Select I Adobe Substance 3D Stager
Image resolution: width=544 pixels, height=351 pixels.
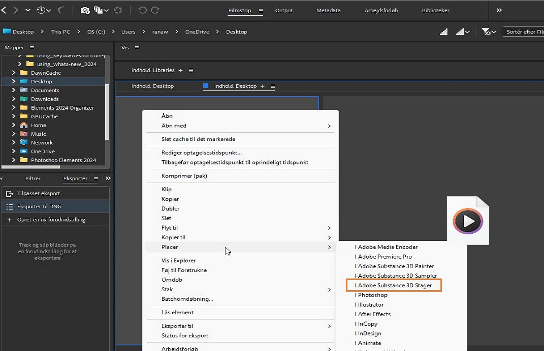(393, 285)
